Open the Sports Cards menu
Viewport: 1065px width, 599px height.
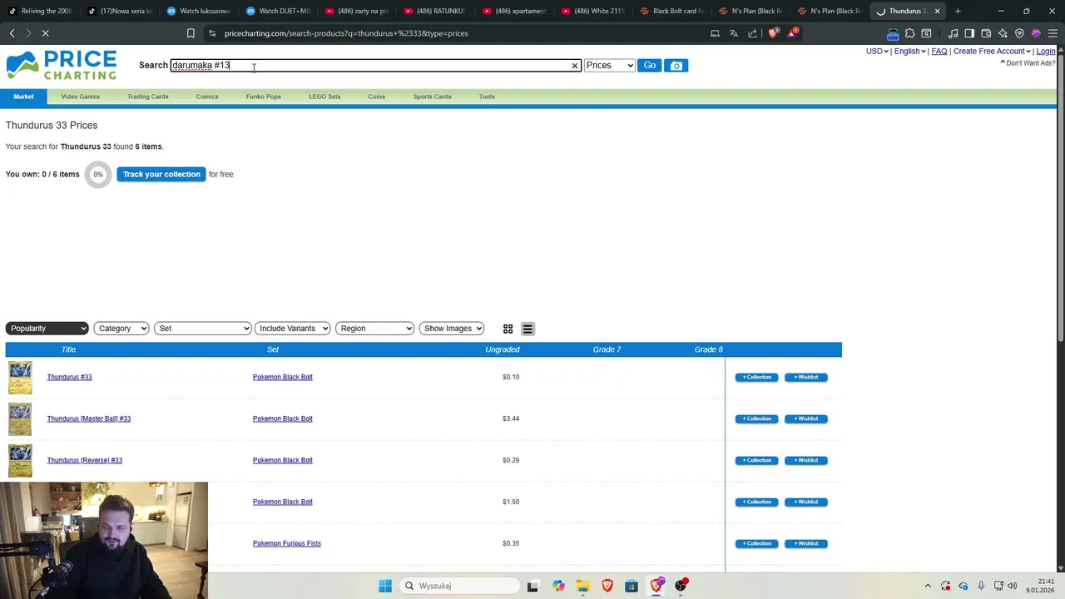[x=432, y=97]
